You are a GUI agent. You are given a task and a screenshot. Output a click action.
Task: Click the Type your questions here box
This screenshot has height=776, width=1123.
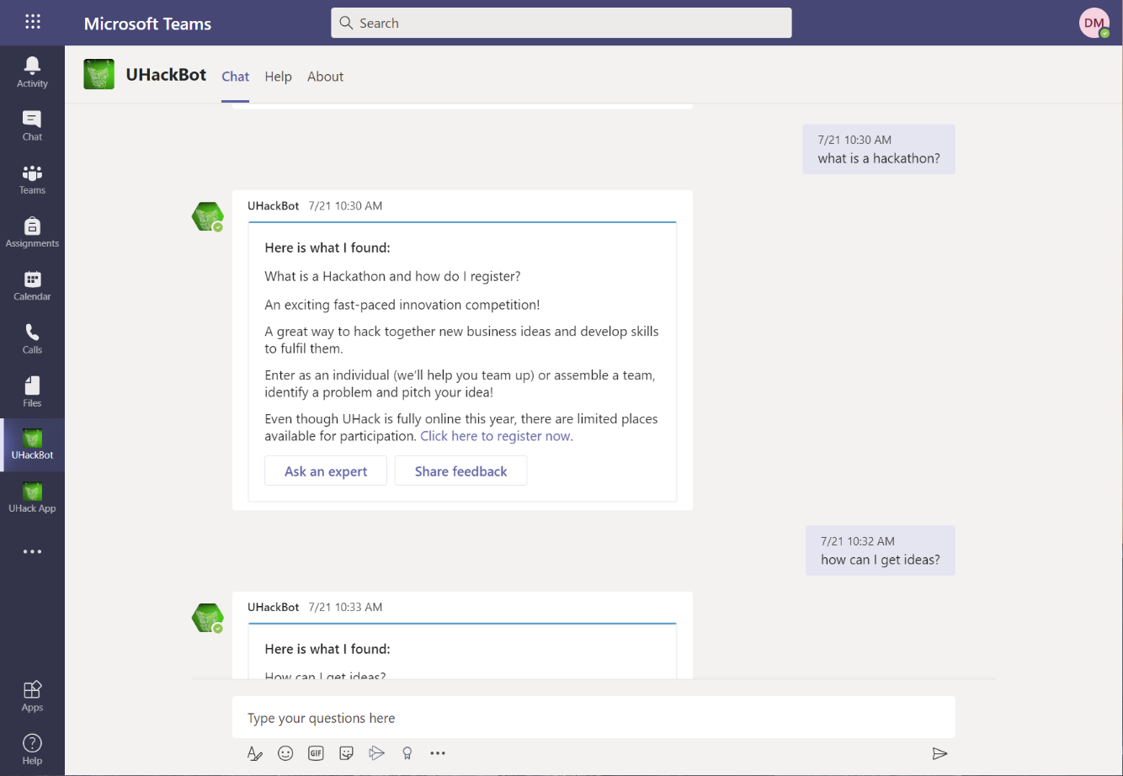point(593,718)
